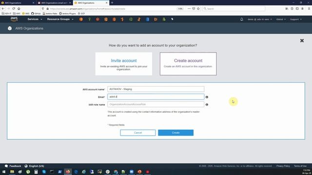Open page actions three-dot menu in address bar

coord(189,9)
